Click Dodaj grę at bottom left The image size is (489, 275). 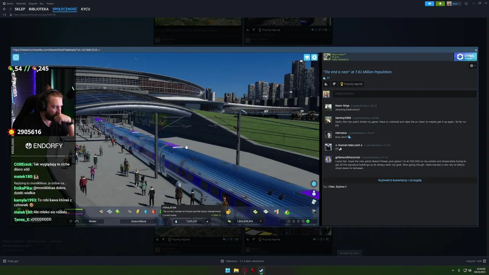pyautogui.click(x=11, y=261)
